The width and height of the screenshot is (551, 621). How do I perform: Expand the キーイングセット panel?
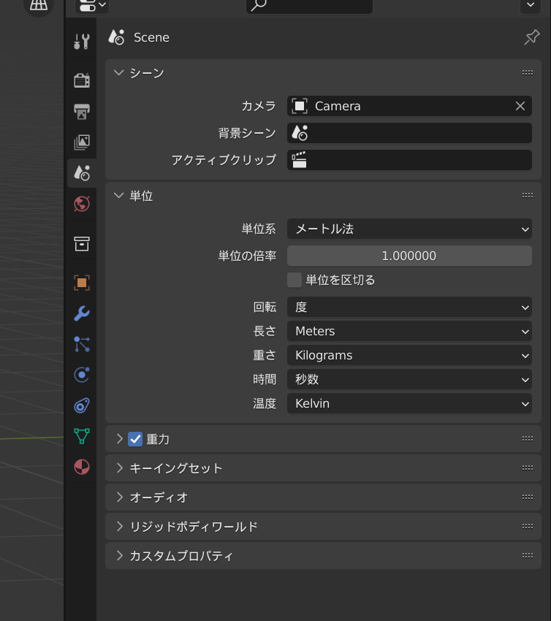(x=119, y=468)
